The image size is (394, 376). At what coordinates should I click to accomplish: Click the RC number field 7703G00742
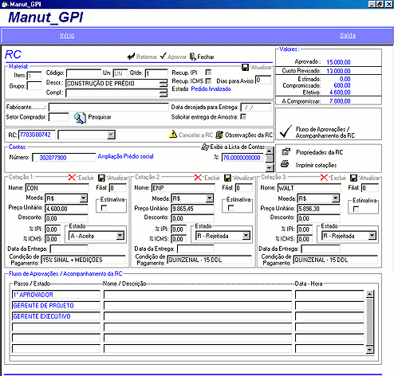[37, 135]
